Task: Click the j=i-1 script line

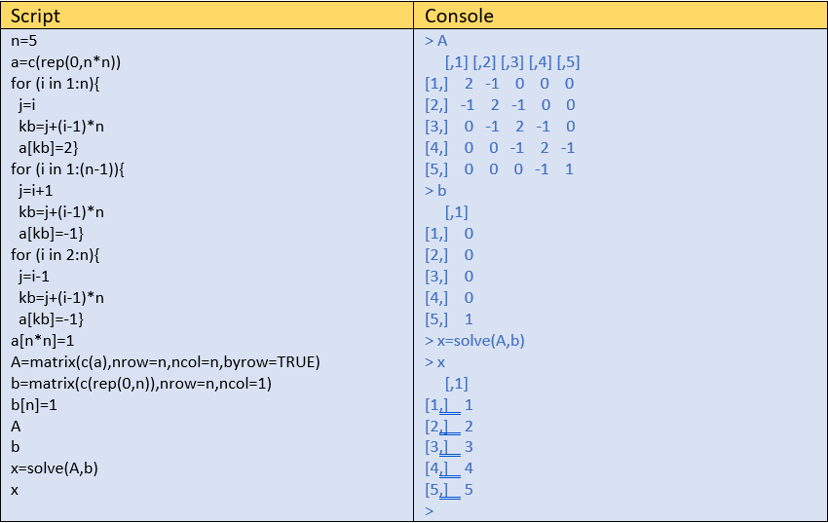Action: (37, 276)
